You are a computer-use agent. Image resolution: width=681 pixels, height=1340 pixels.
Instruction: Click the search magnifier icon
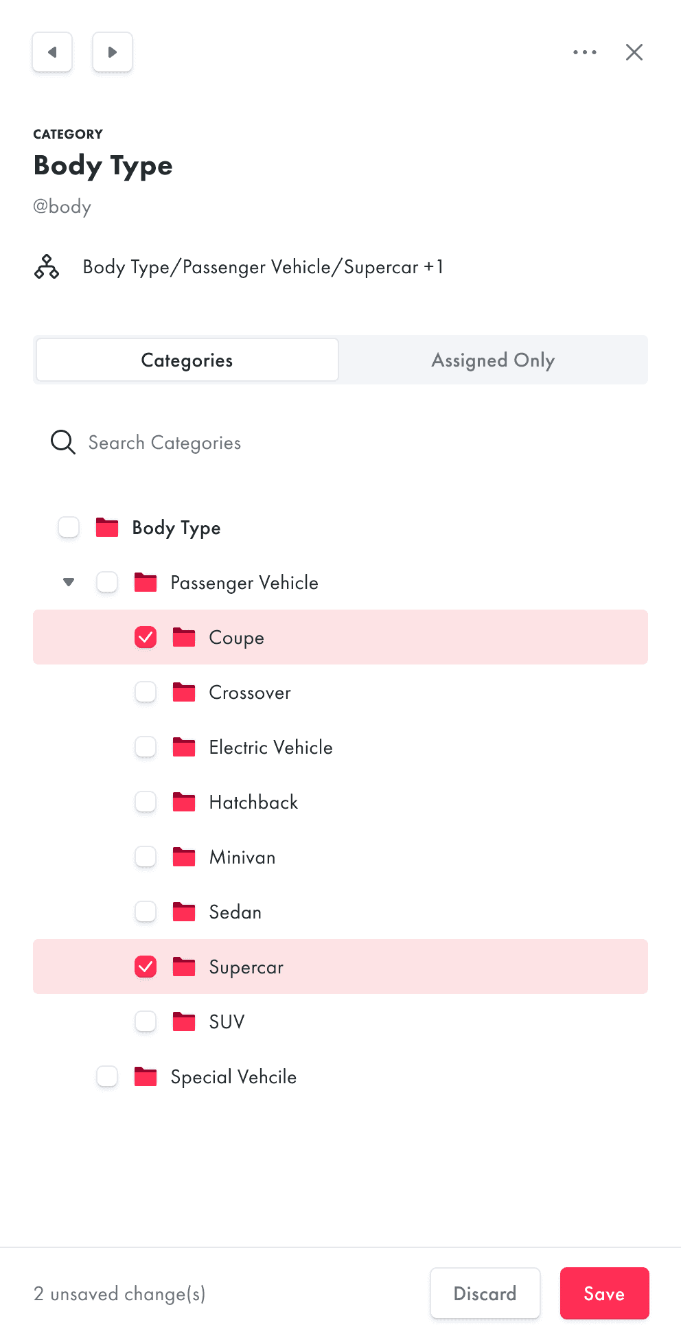pyautogui.click(x=63, y=442)
